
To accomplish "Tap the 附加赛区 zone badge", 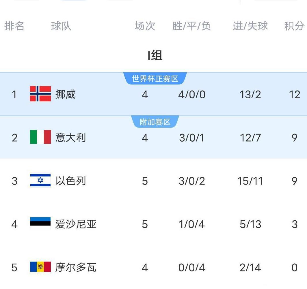I will [x=155, y=122].
